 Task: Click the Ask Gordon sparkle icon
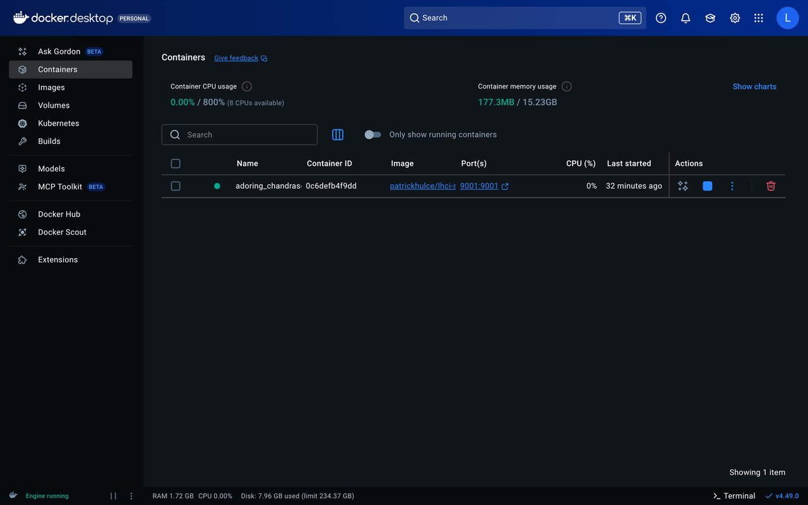point(23,52)
